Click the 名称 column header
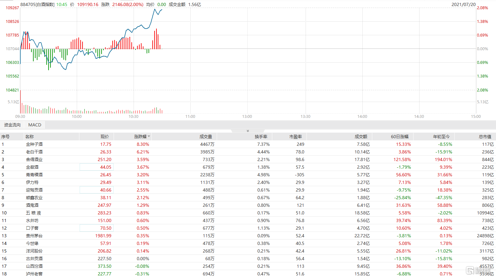The width and height of the screenshot is (496, 277). pos(30,137)
